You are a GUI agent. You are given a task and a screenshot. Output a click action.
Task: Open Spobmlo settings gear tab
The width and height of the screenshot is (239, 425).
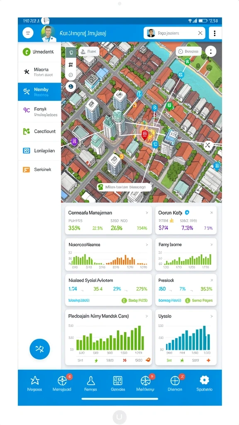coord(204,383)
